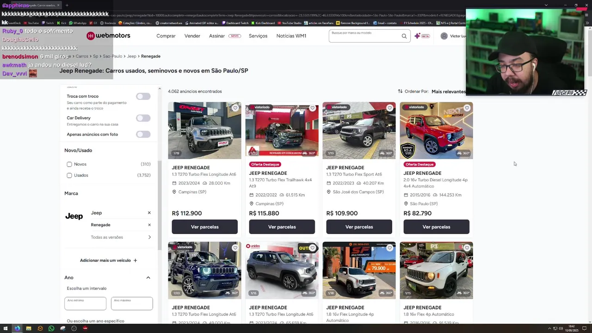Open the Serviços menu
This screenshot has height=333, width=592.
coord(258,36)
